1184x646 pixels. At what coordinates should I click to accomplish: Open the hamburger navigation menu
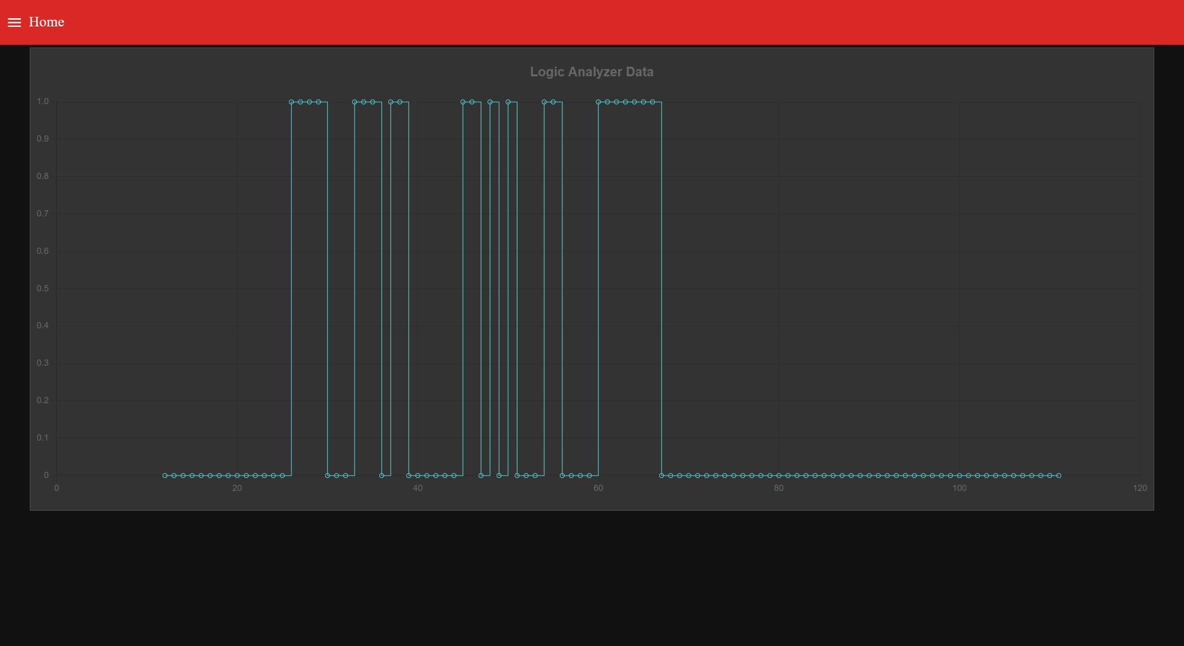14,22
